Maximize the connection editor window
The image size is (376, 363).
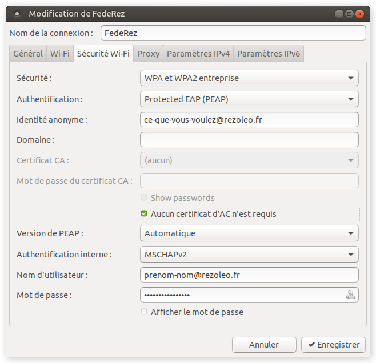[349, 14]
